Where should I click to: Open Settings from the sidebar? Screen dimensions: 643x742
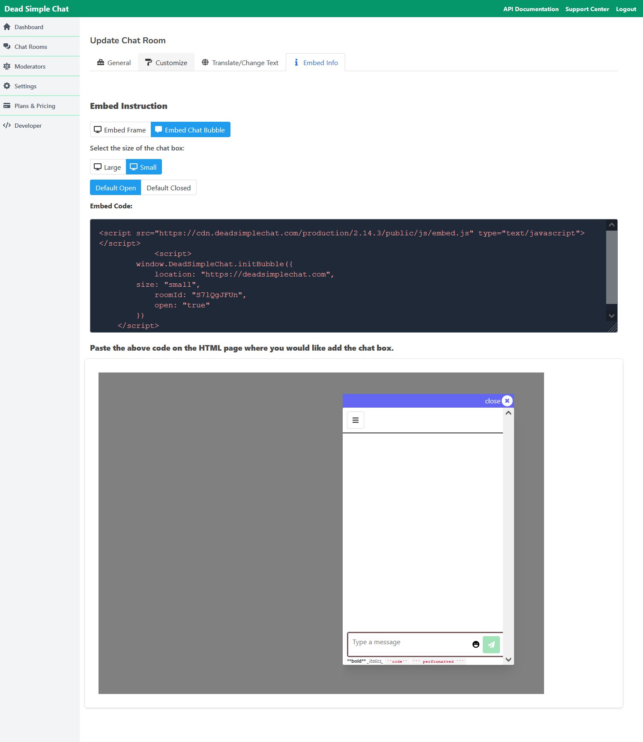40,86
